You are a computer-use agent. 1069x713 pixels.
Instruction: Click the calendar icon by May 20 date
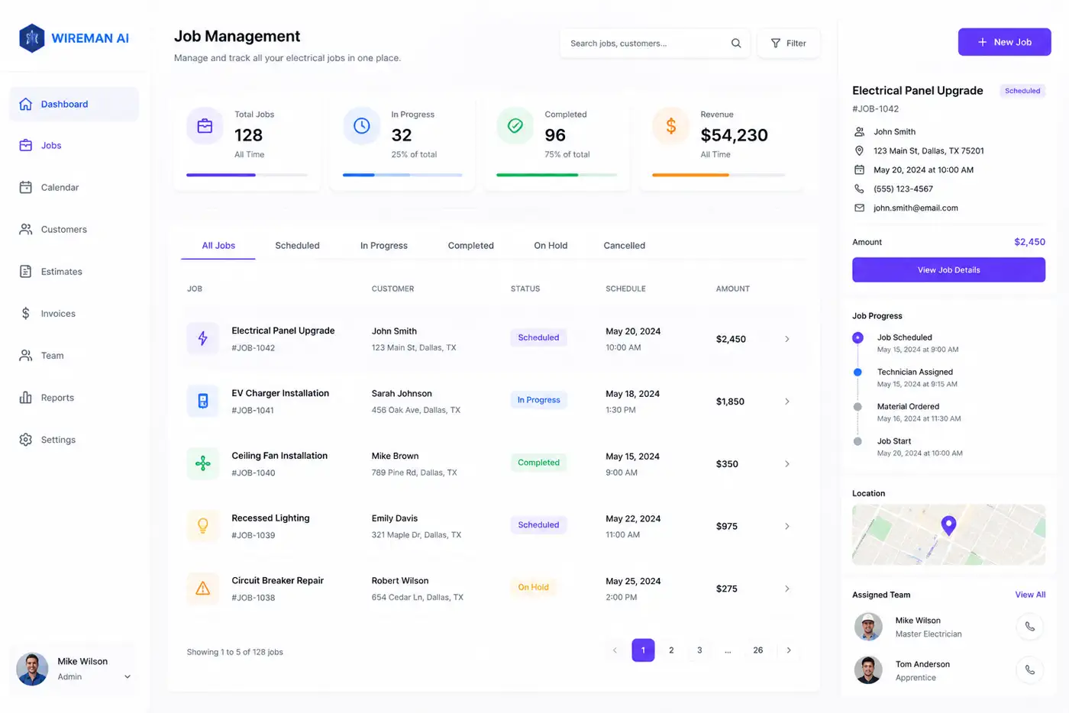pyautogui.click(x=859, y=170)
